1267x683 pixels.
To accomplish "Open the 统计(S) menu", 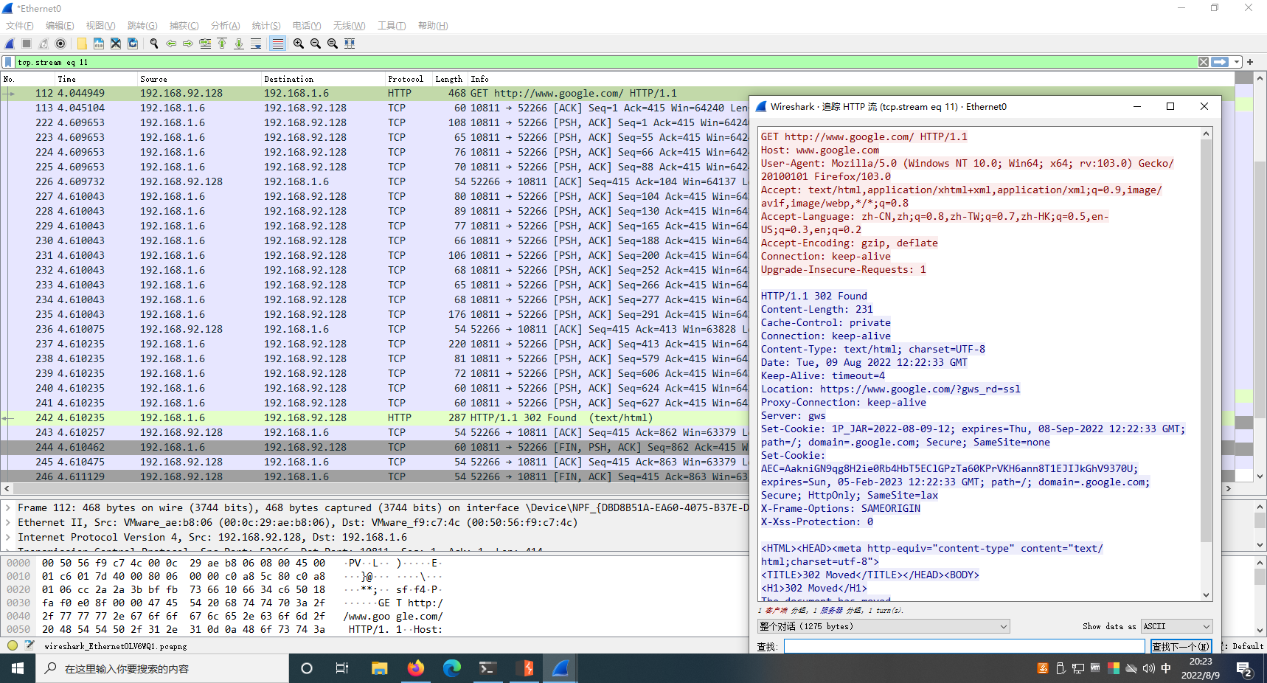I will point(266,26).
